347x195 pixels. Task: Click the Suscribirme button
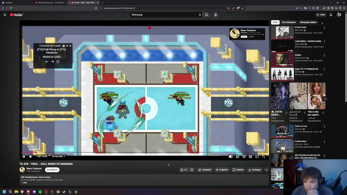(x=52, y=170)
